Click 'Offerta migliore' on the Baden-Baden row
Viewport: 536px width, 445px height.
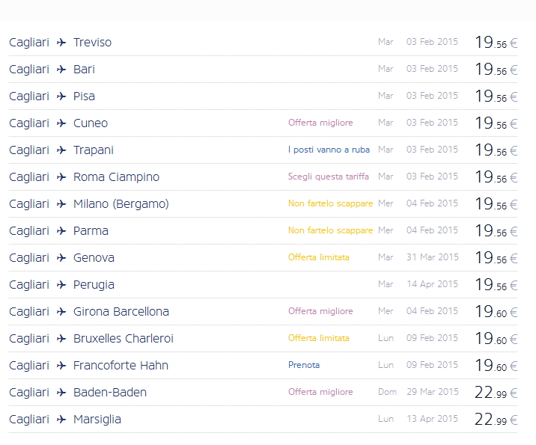[320, 393]
